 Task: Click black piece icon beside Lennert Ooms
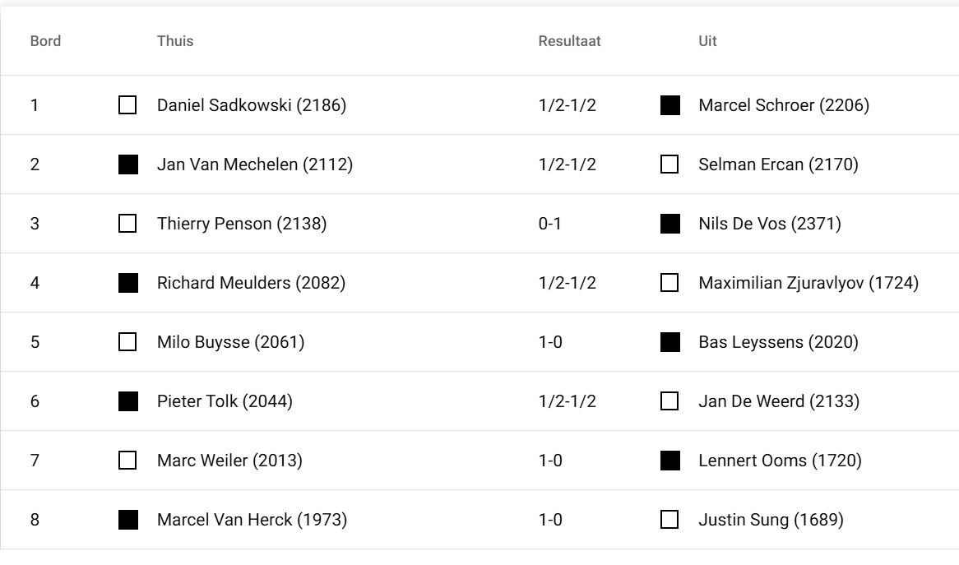point(670,461)
